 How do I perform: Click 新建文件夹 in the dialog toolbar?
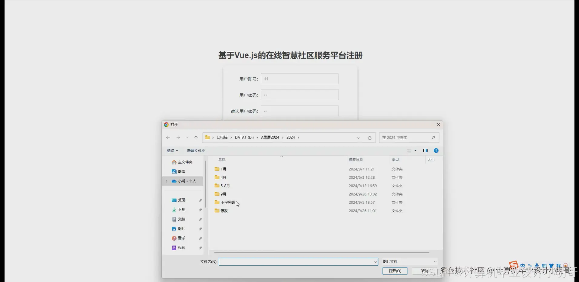(196, 151)
